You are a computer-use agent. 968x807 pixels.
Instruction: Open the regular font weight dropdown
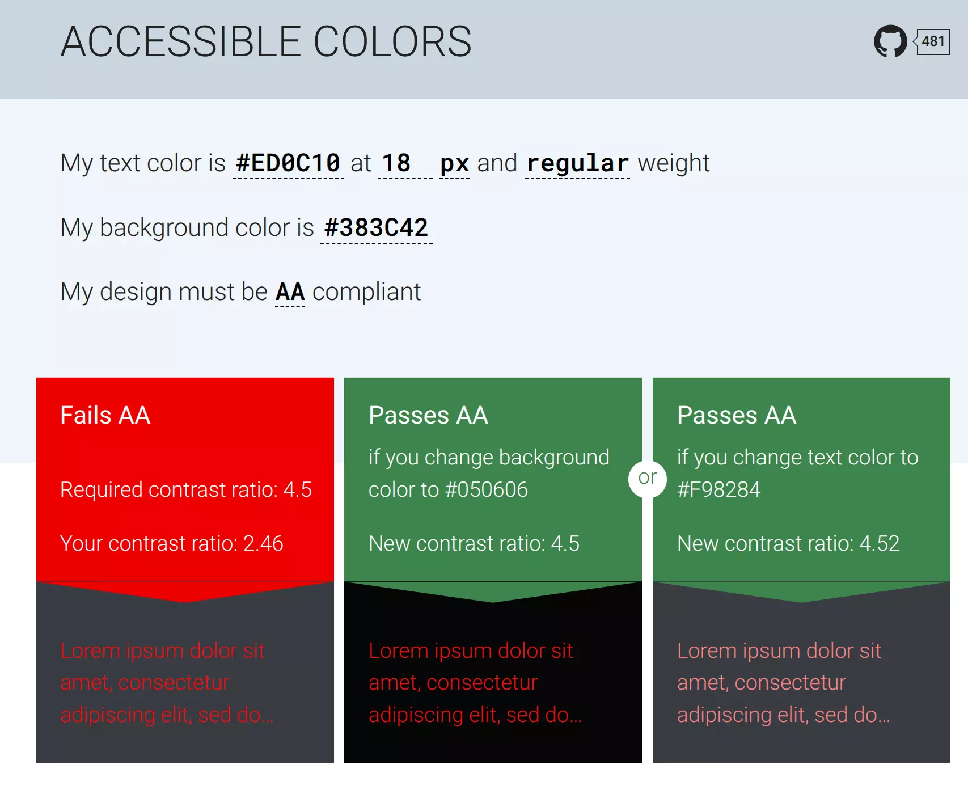click(577, 163)
